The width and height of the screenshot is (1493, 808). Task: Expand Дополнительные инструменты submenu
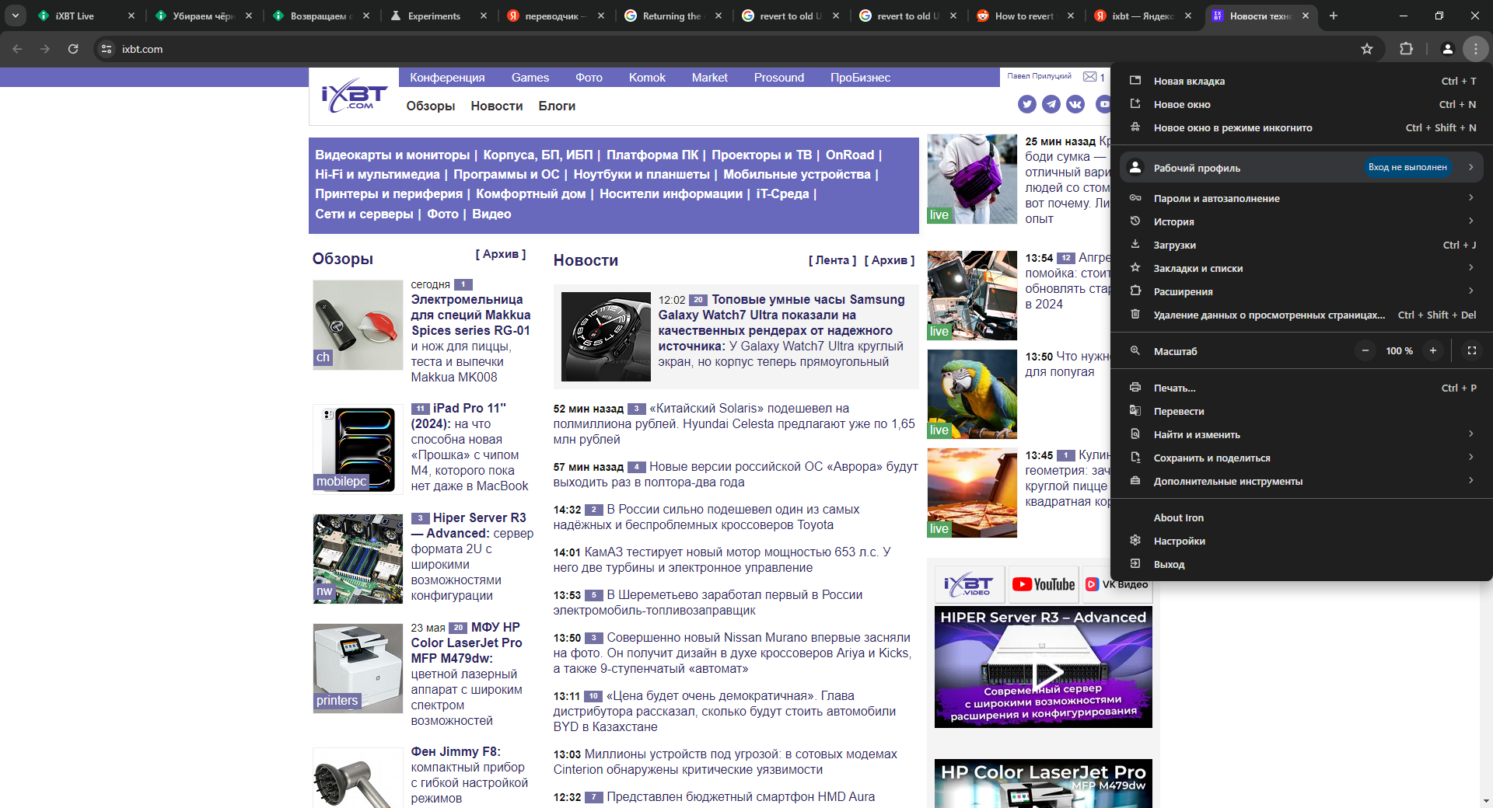point(1301,481)
